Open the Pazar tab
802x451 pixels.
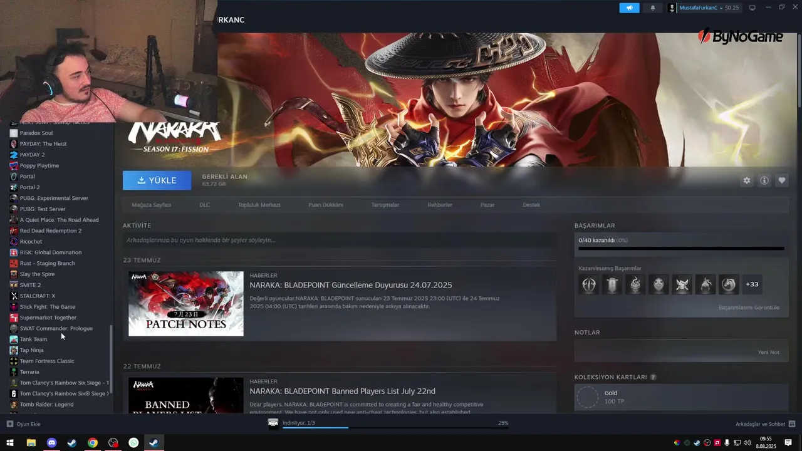[487, 205]
